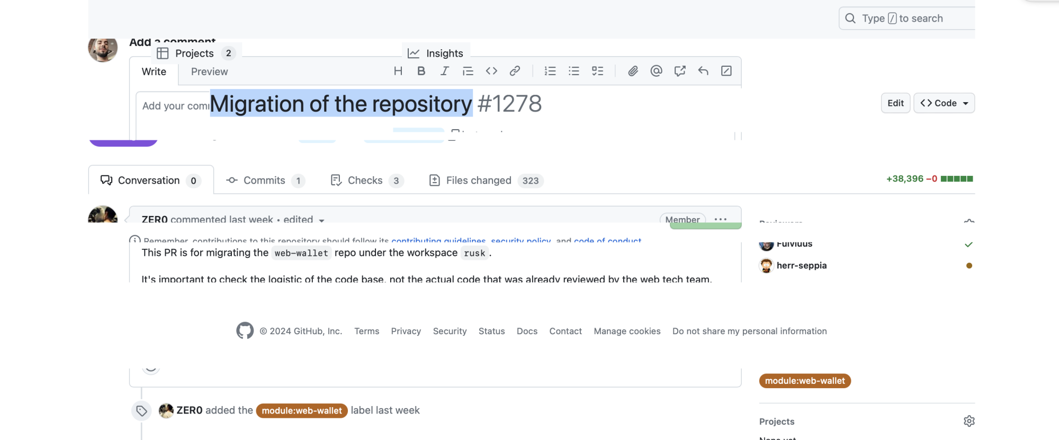Click the user avatar beside Add a comment
This screenshot has width=1059, height=440.
click(103, 50)
